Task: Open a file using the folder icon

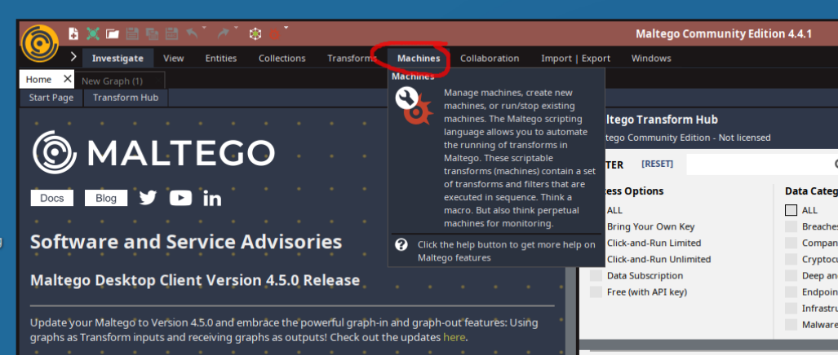Action: click(x=113, y=33)
